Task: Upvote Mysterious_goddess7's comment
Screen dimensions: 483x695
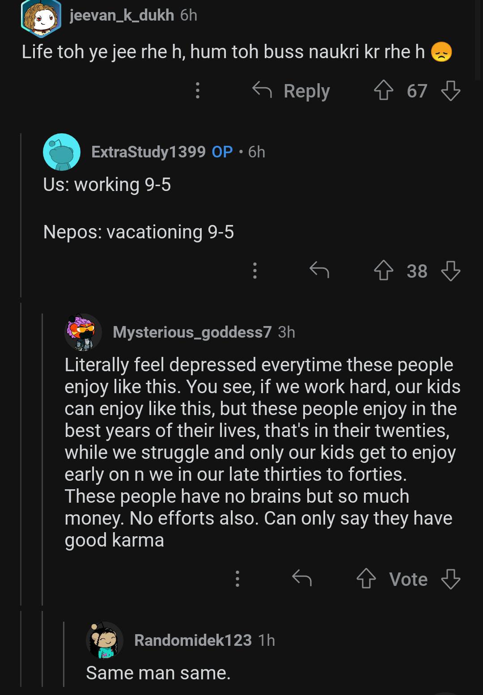Action: click(x=366, y=579)
